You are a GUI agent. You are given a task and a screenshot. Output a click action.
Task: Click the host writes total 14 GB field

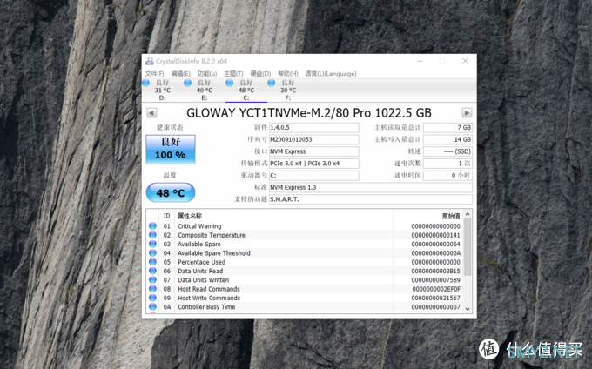pos(447,139)
